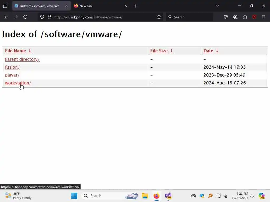
Task: Go back to previous page
Action: (x=6, y=17)
